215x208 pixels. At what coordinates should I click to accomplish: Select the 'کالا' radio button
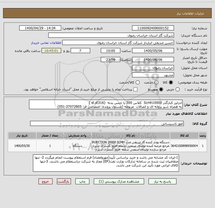[x=171, y=82]
